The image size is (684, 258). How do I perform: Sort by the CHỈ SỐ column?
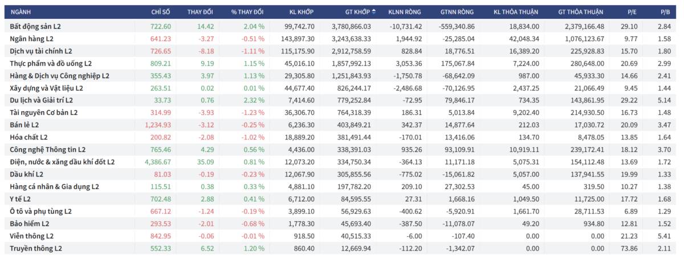click(x=161, y=11)
